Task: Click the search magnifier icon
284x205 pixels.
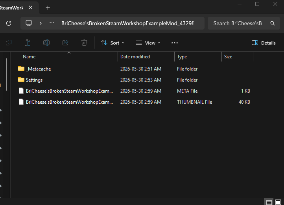Action: [x=273, y=23]
